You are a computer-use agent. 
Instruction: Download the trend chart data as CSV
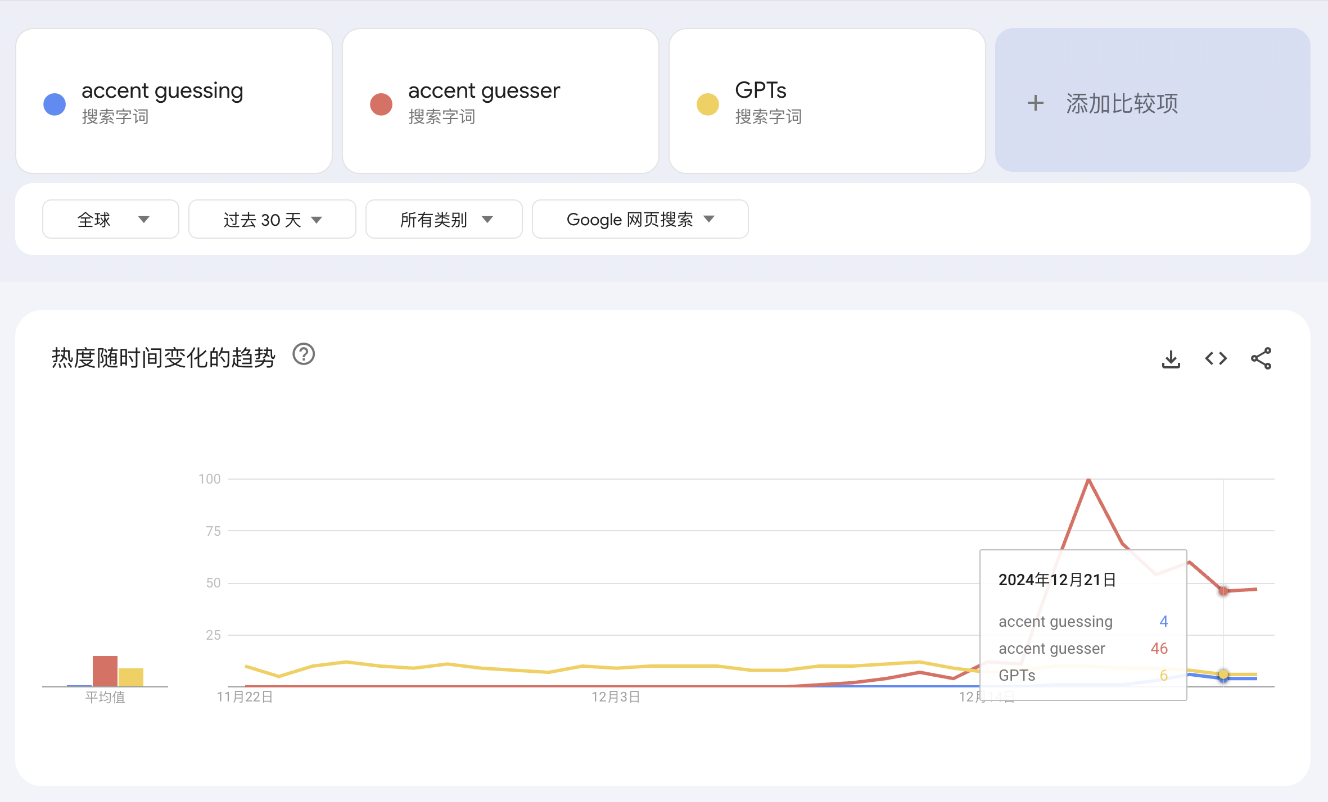pos(1171,359)
